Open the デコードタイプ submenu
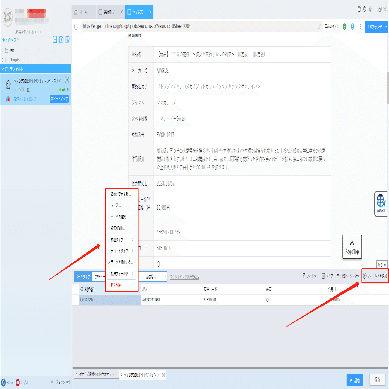The height and width of the screenshot is (389, 389). tap(122, 251)
